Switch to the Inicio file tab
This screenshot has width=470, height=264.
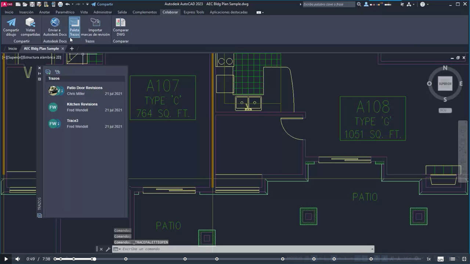12,48
